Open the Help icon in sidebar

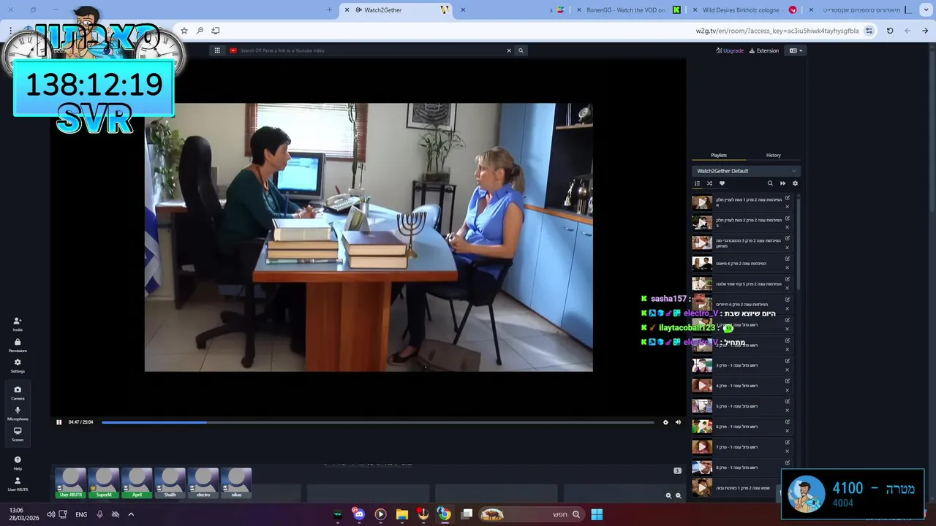click(18, 463)
